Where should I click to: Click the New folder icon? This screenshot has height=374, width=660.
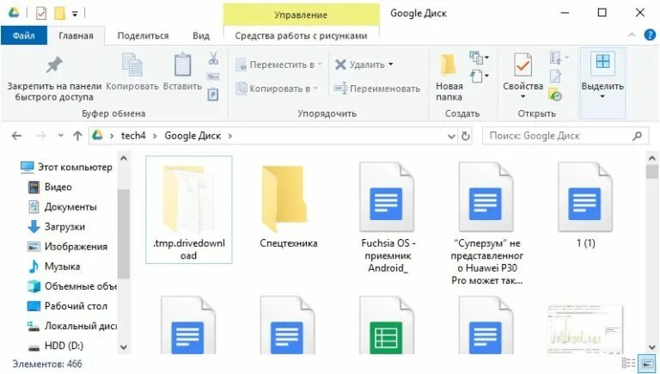tap(449, 65)
